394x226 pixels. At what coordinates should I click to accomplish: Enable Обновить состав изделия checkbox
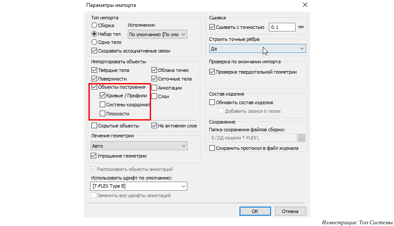(212, 102)
